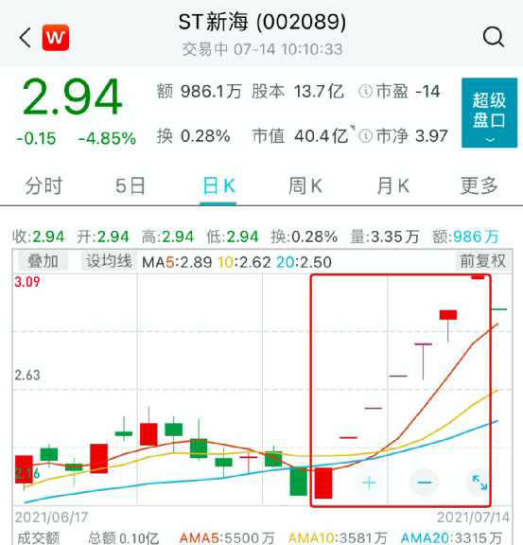Open 设均线 moving average settings
Image resolution: width=523 pixels, height=545 pixels.
pyautogui.click(x=109, y=261)
